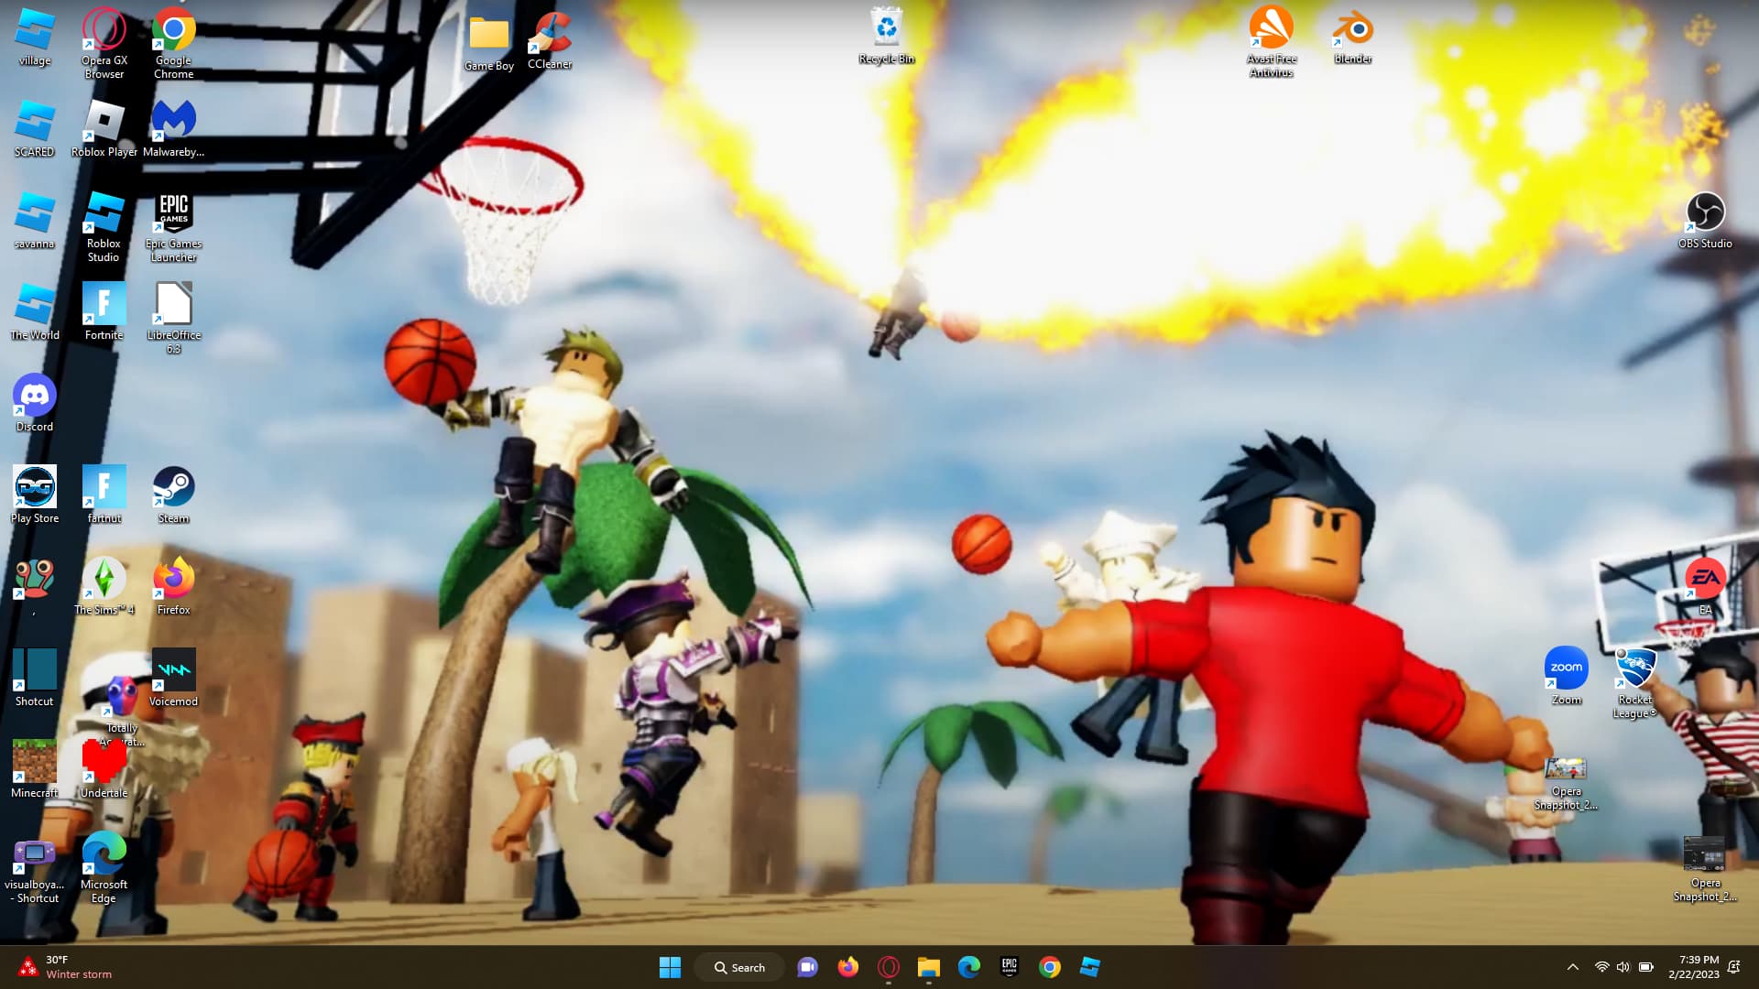Open Google Chrome desktop shortcut
The height and width of the screenshot is (989, 1759).
173,43
